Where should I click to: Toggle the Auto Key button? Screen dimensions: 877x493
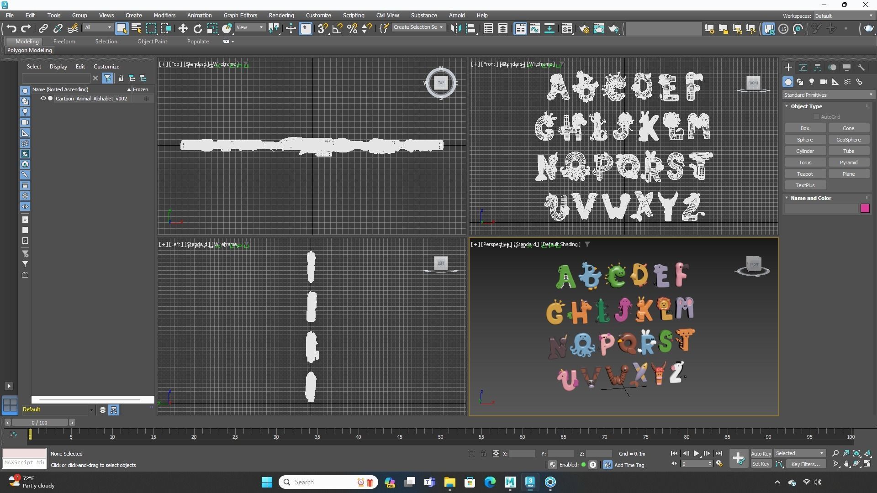(761, 453)
